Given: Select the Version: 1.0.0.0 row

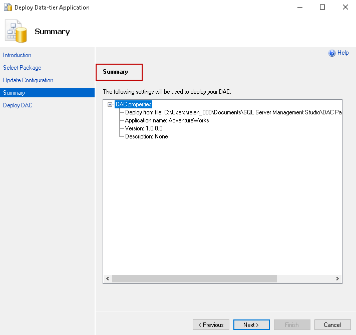Looking at the screenshot, I should pos(144,128).
